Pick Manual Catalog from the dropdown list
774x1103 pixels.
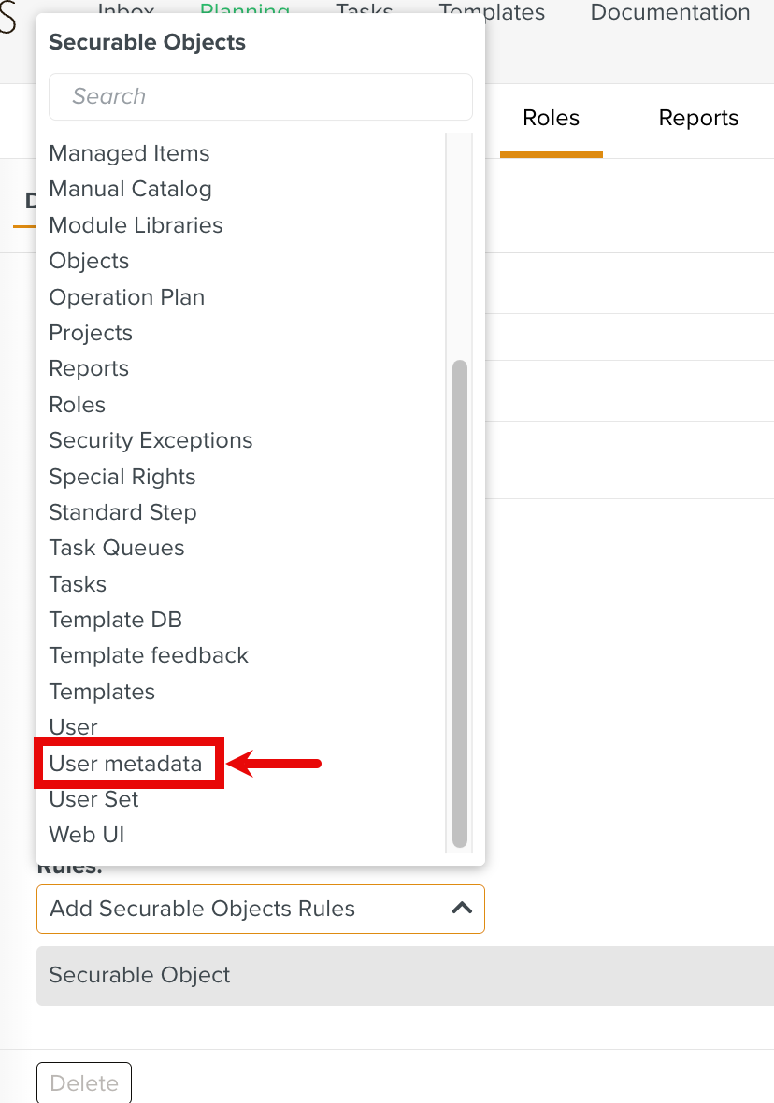point(130,189)
